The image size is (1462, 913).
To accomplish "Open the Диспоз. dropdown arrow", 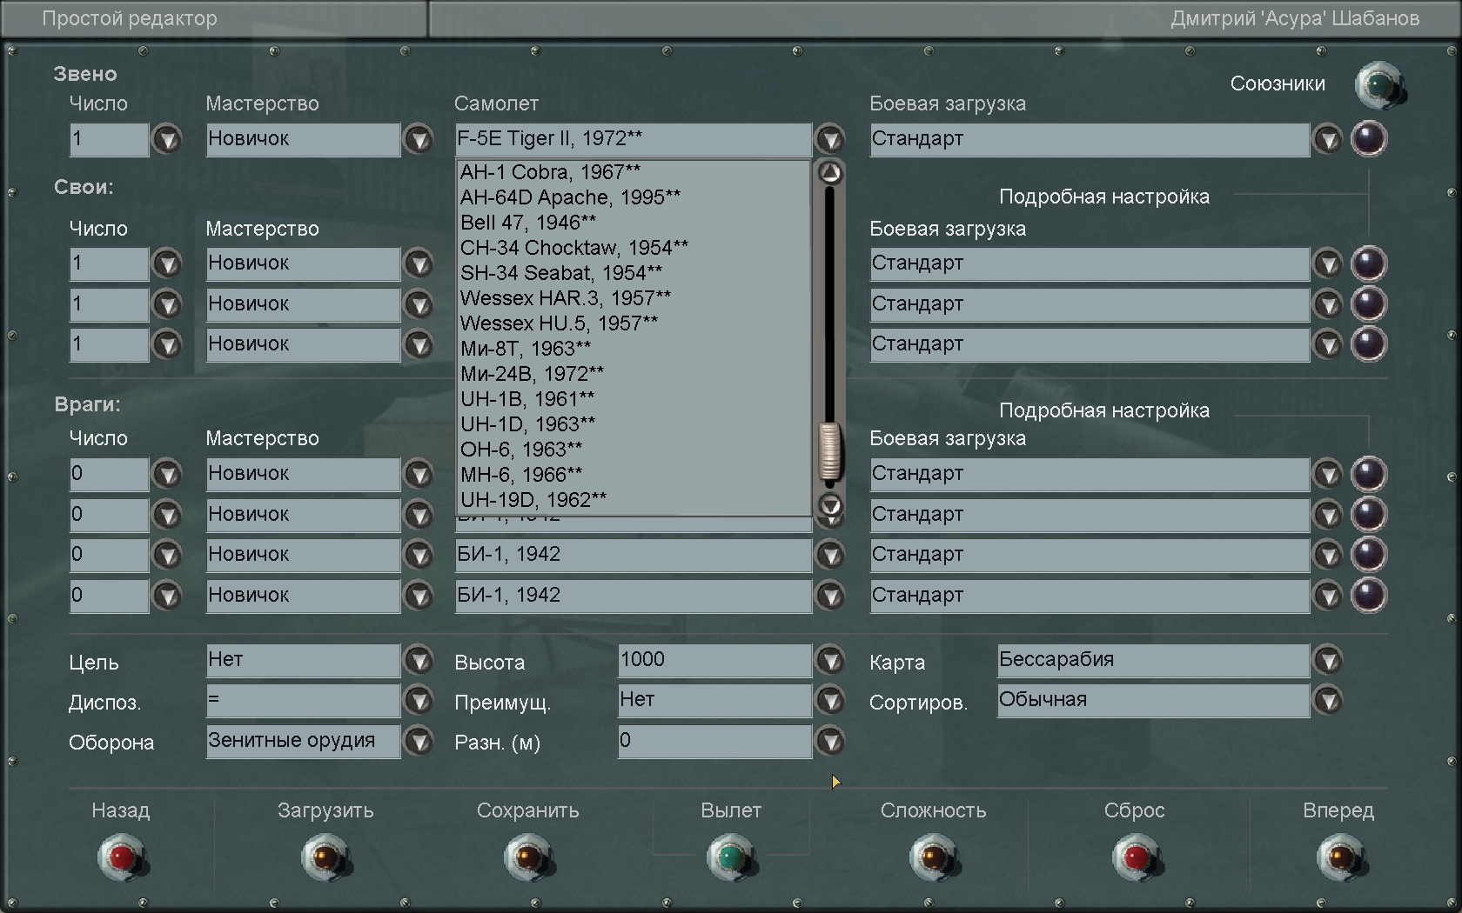I will (419, 700).
